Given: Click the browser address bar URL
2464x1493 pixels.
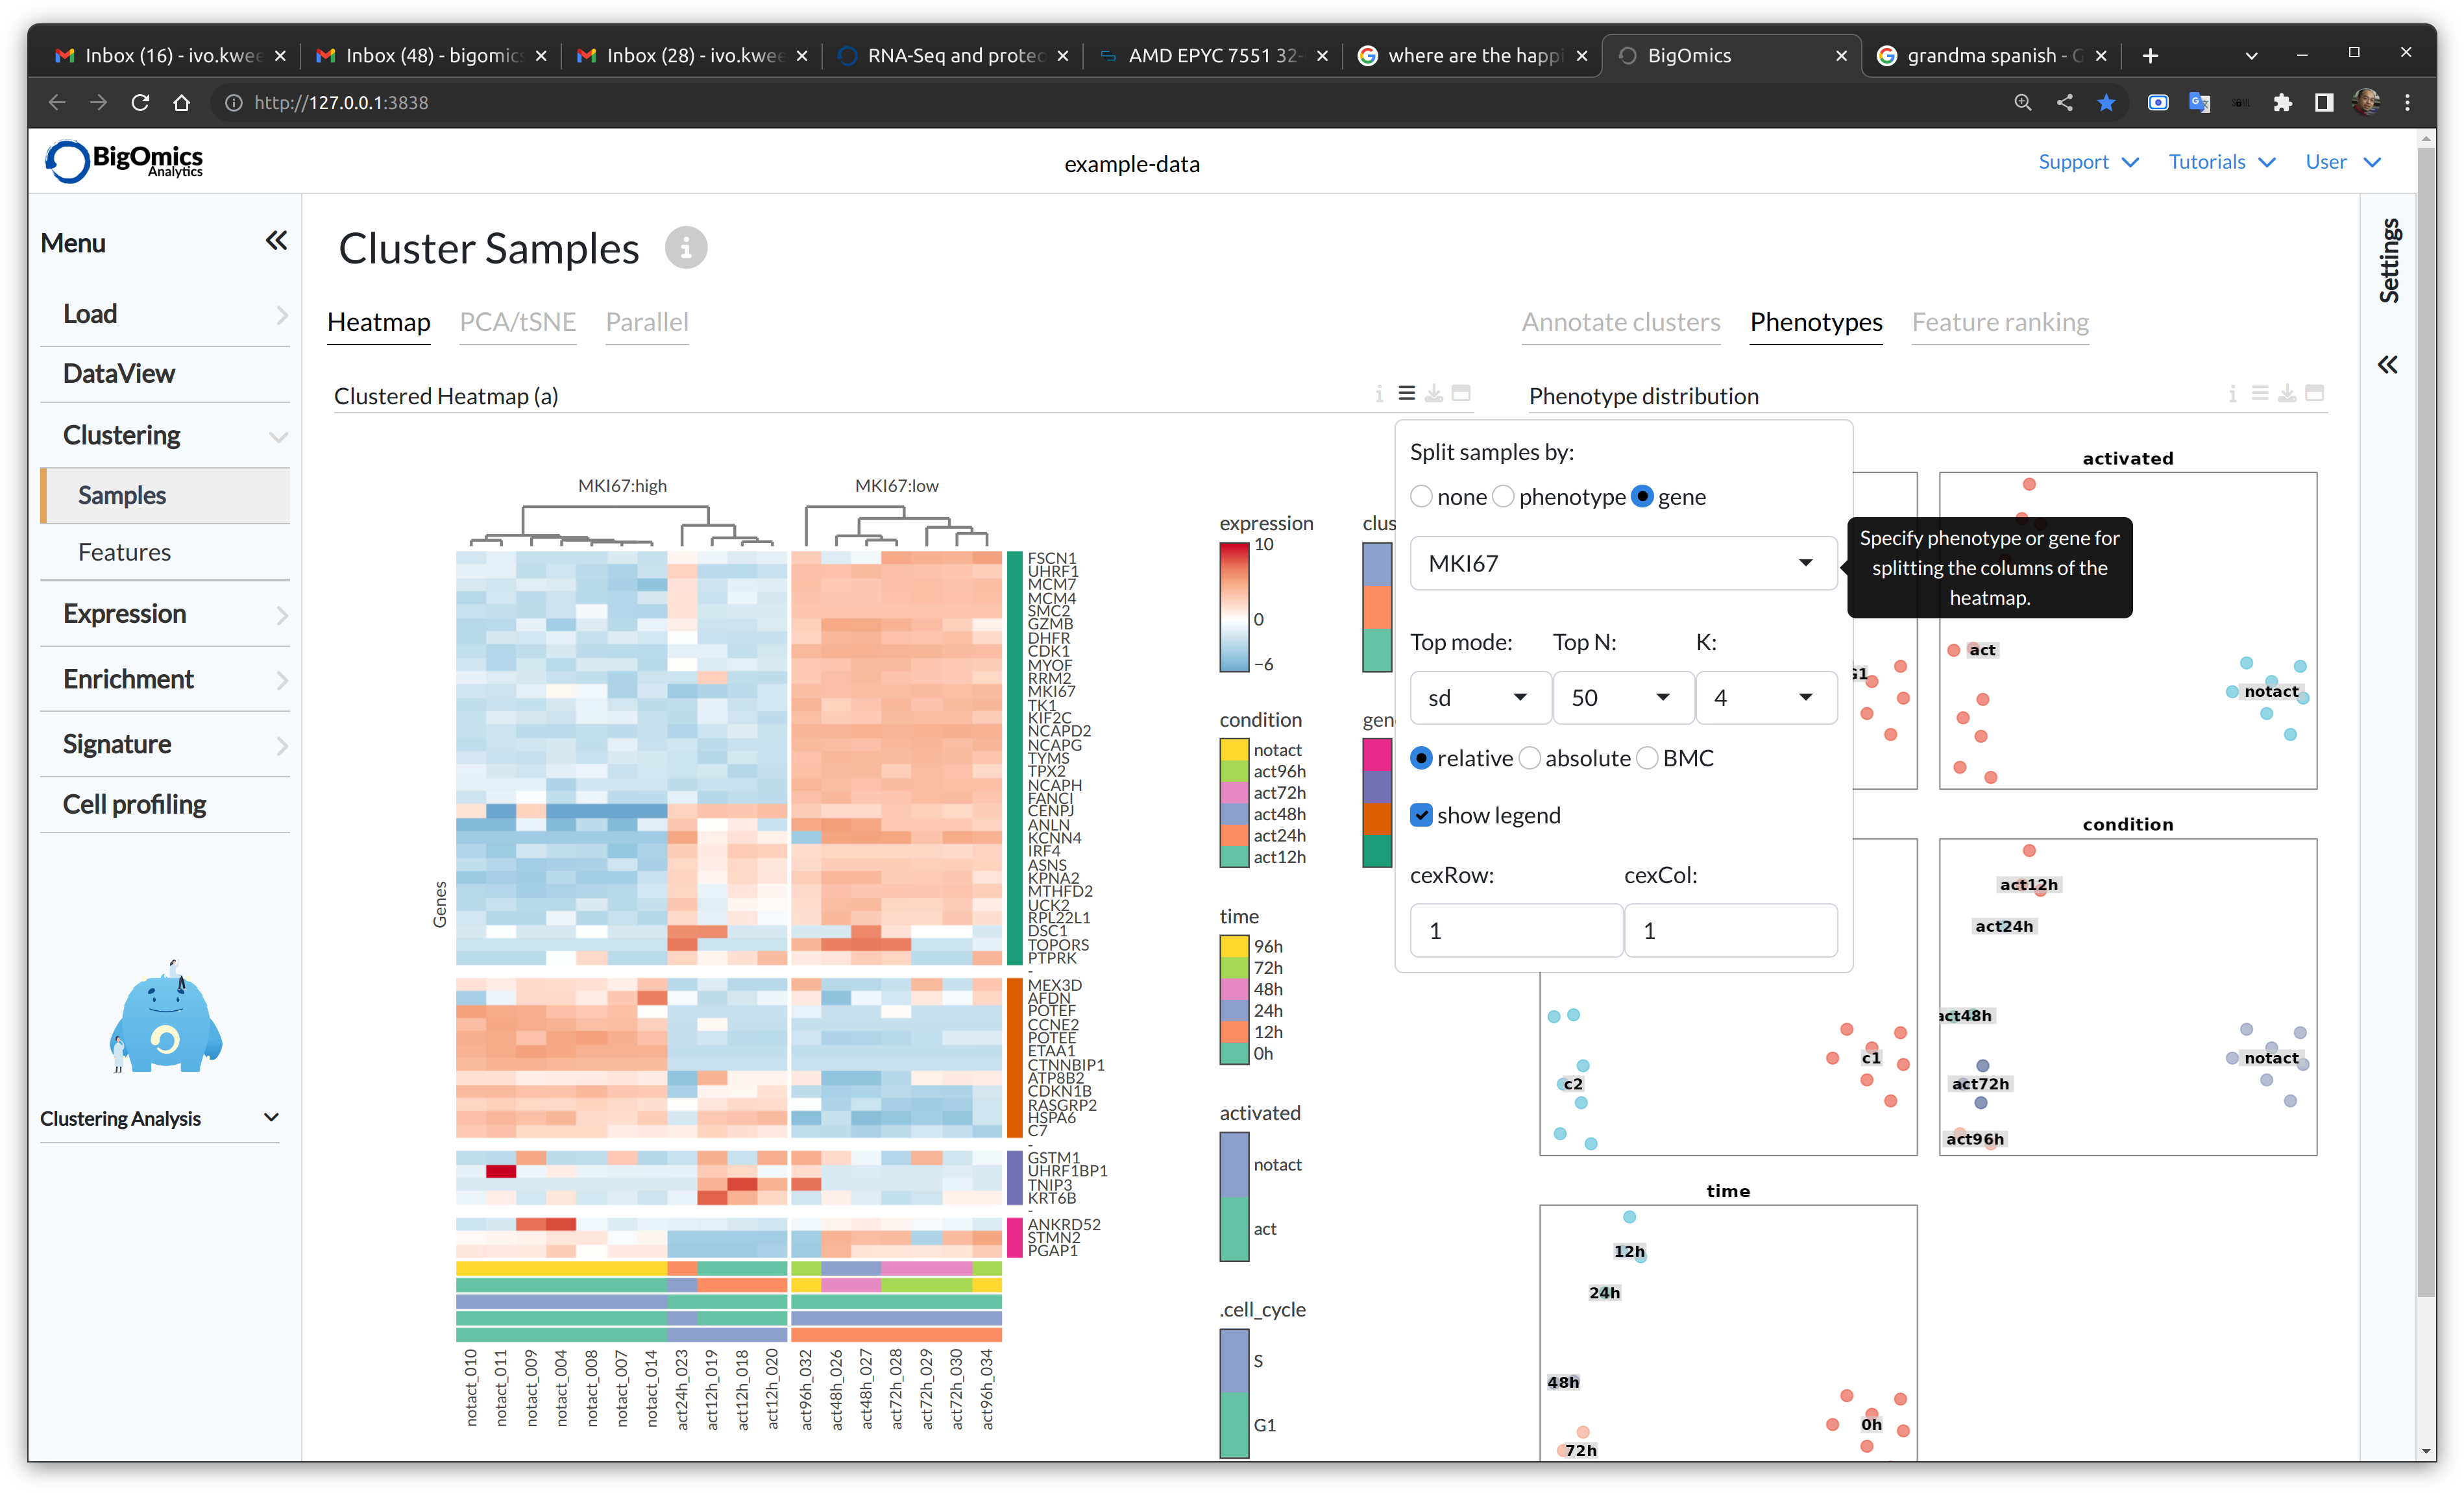Looking at the screenshot, I should [x=341, y=102].
